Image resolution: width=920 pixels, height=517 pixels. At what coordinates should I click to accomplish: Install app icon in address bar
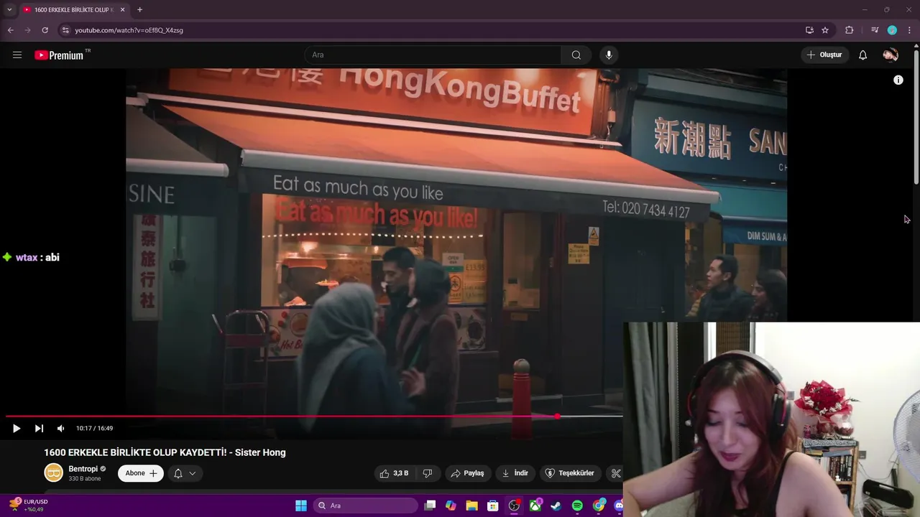tap(809, 30)
